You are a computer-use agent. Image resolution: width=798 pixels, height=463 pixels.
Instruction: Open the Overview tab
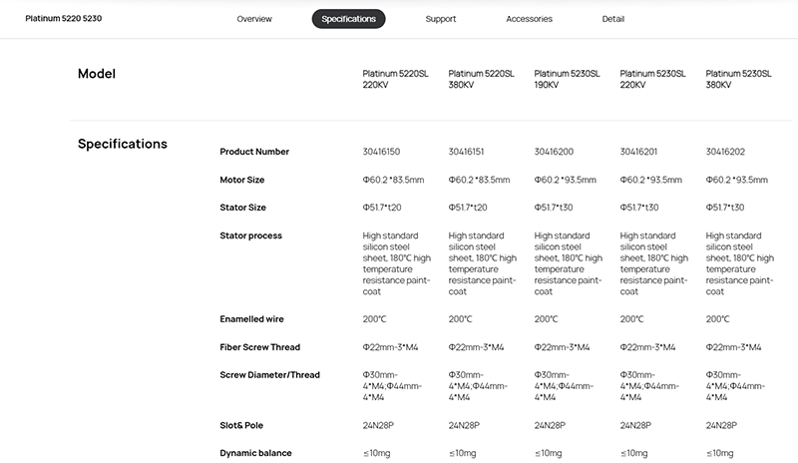click(x=254, y=19)
